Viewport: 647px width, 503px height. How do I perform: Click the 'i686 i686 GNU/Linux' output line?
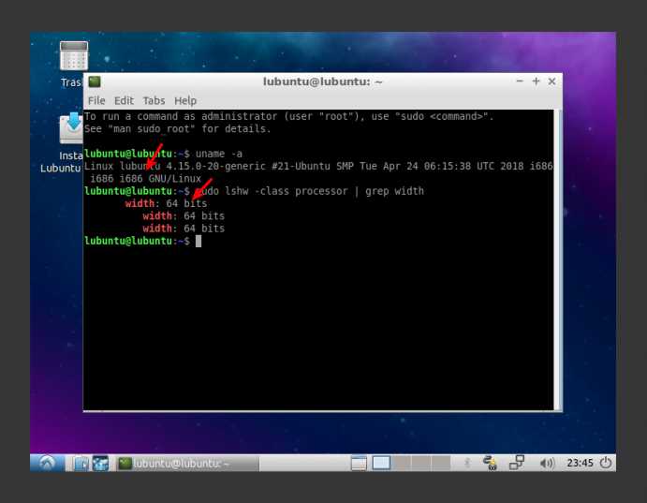click(145, 179)
